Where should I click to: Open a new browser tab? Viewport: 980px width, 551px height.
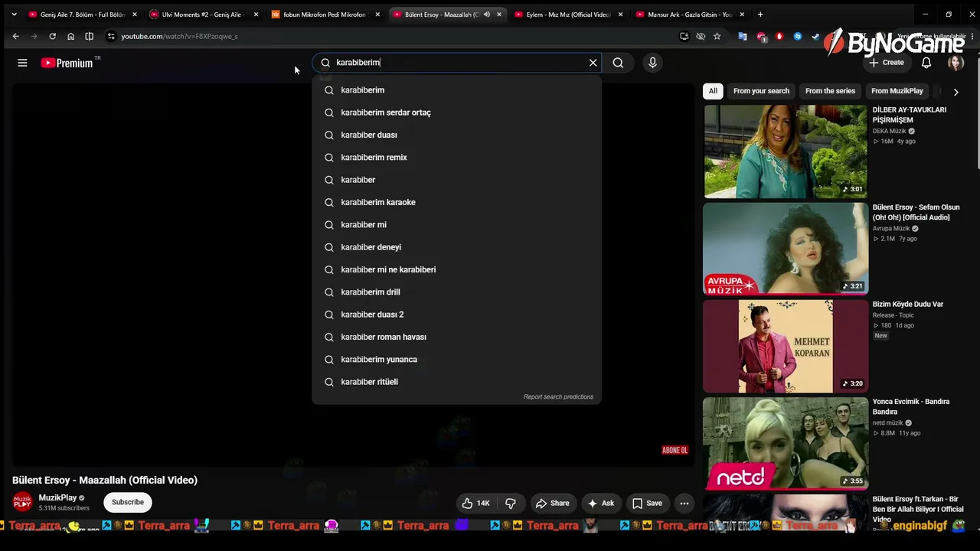coord(760,15)
